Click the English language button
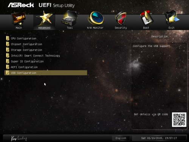Screen dimensions: 189x142 pos(121,138)
